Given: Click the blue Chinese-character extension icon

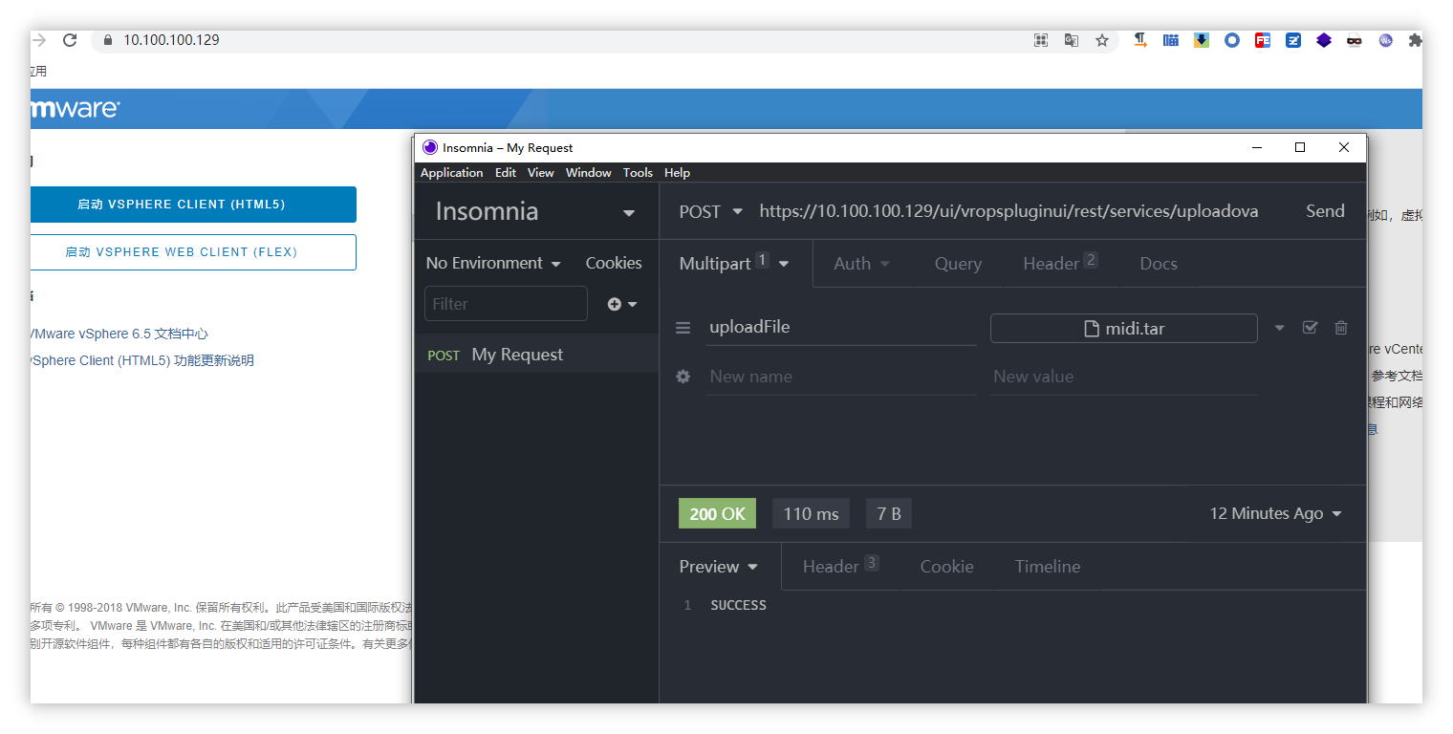Looking at the screenshot, I should [x=1171, y=40].
